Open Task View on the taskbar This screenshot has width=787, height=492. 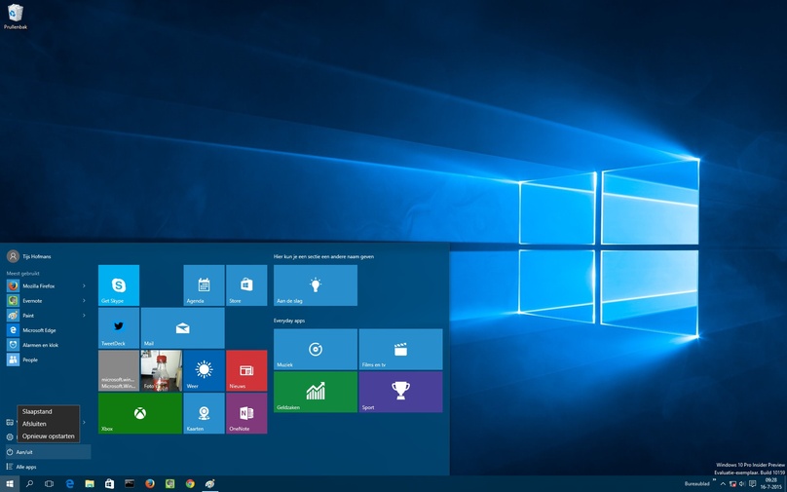(x=49, y=484)
